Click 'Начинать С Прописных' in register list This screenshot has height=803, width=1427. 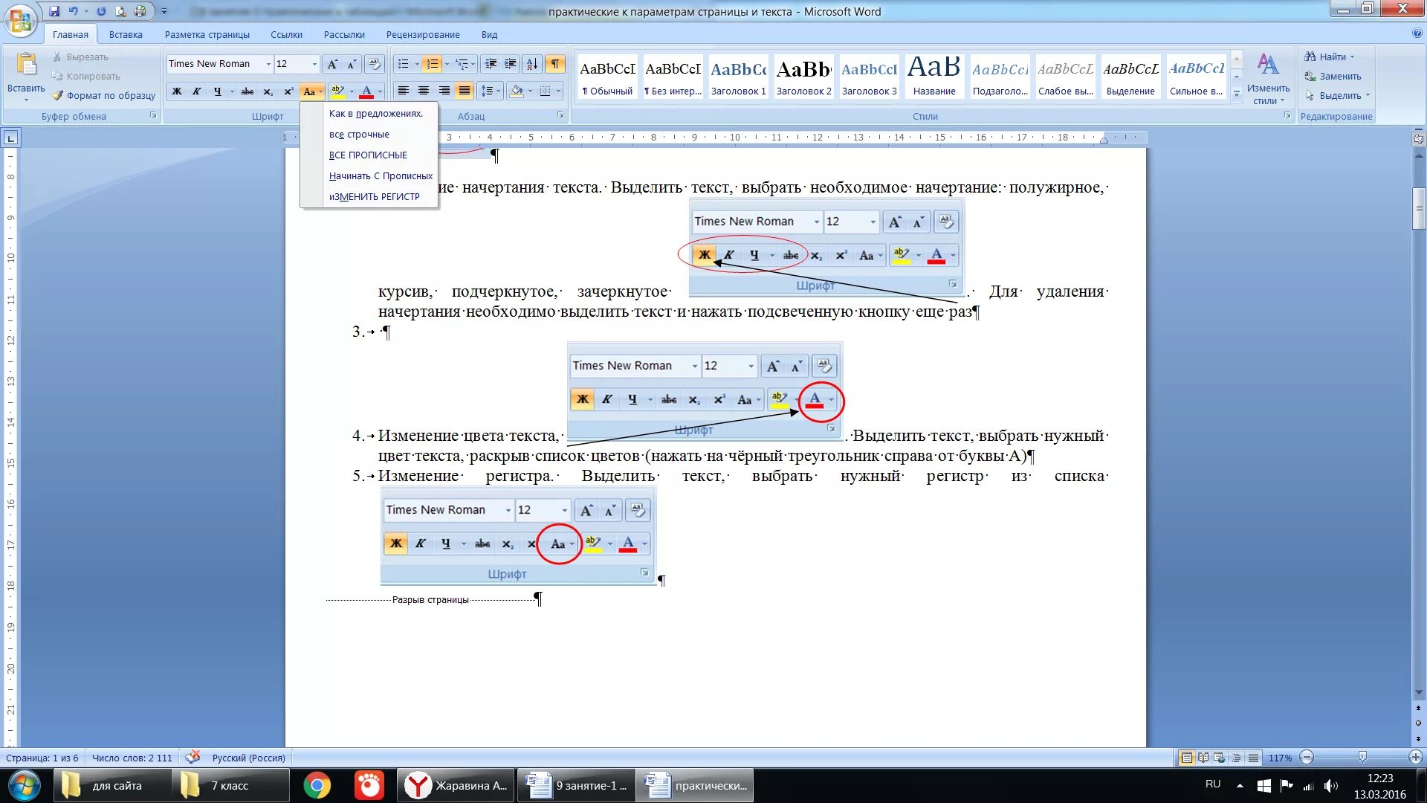(x=381, y=175)
